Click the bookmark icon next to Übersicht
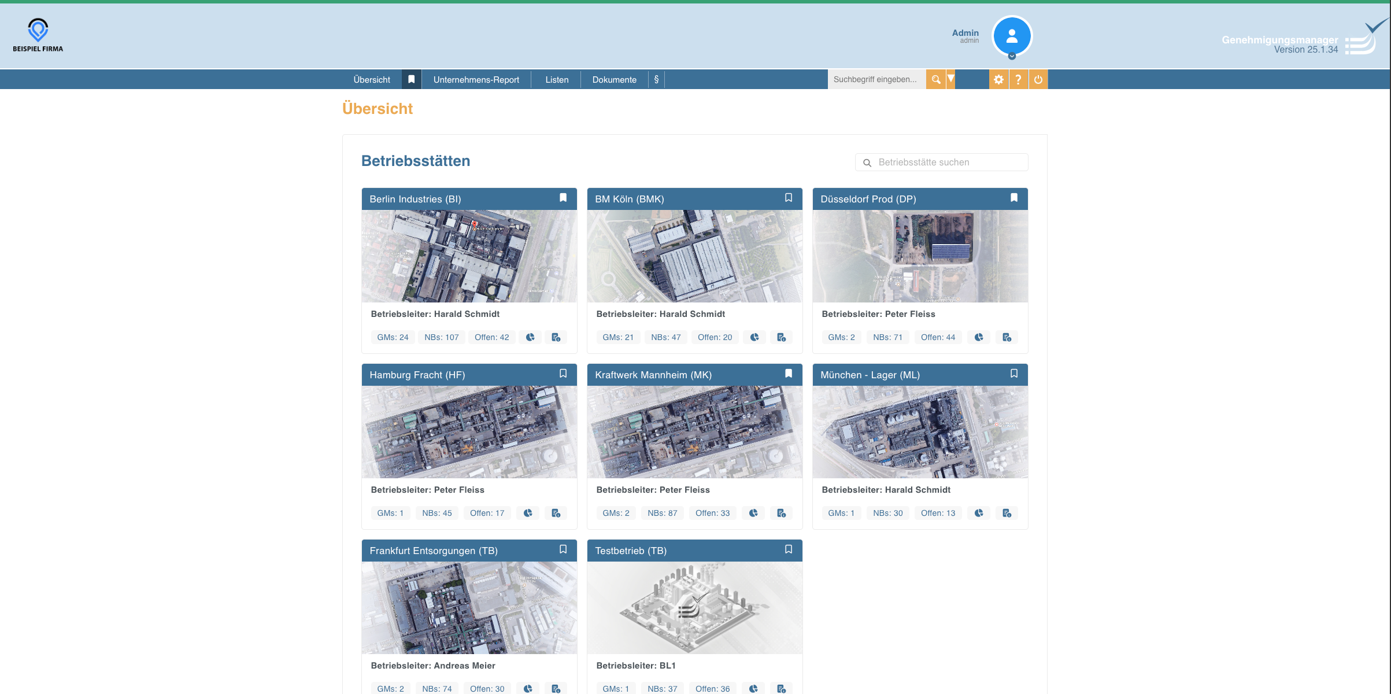1391x694 pixels. tap(411, 79)
